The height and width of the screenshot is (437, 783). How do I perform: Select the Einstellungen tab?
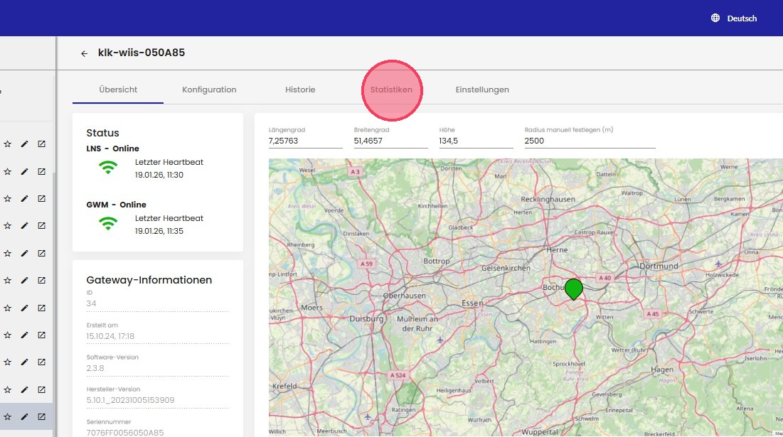pos(482,90)
